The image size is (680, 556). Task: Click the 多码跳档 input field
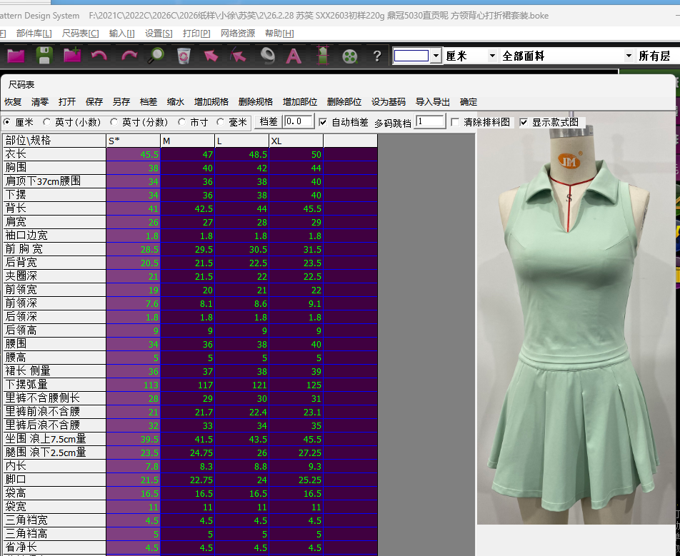(429, 122)
